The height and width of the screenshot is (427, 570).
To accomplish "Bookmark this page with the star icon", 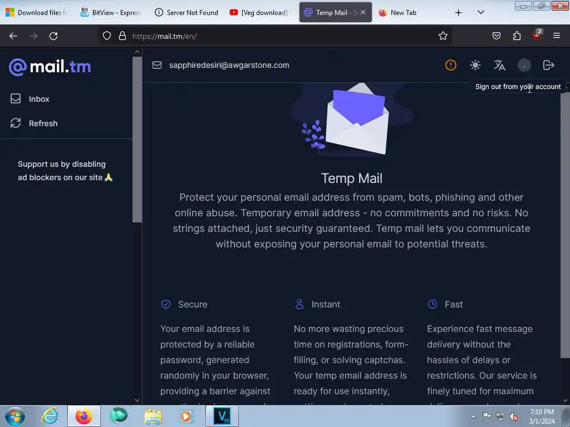I will tap(443, 36).
